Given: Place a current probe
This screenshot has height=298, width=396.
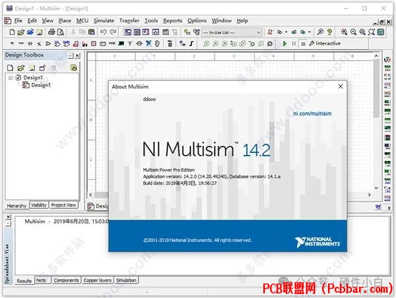Looking at the screenshot, I should (x=215, y=44).
